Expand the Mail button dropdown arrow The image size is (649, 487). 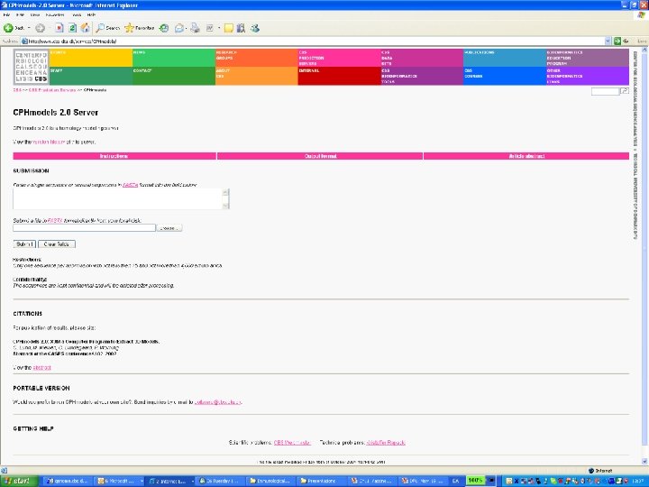pos(186,28)
